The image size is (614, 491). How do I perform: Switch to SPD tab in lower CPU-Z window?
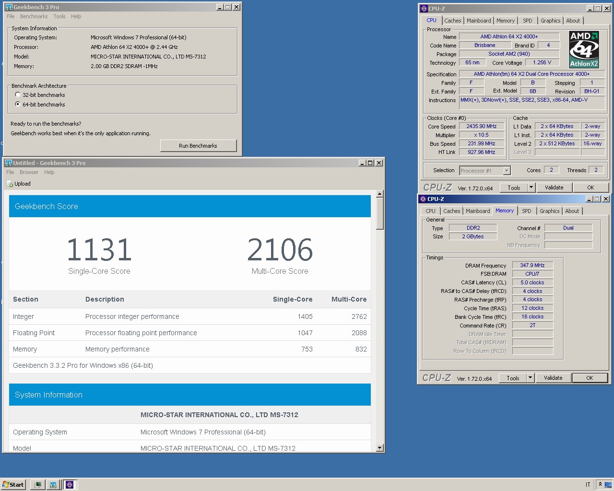pos(527,211)
